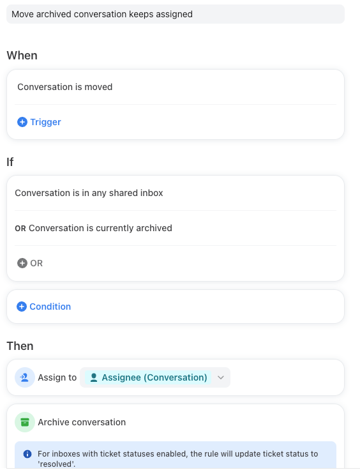Click the assign person icon in Then
The image size is (360, 470).
25,377
